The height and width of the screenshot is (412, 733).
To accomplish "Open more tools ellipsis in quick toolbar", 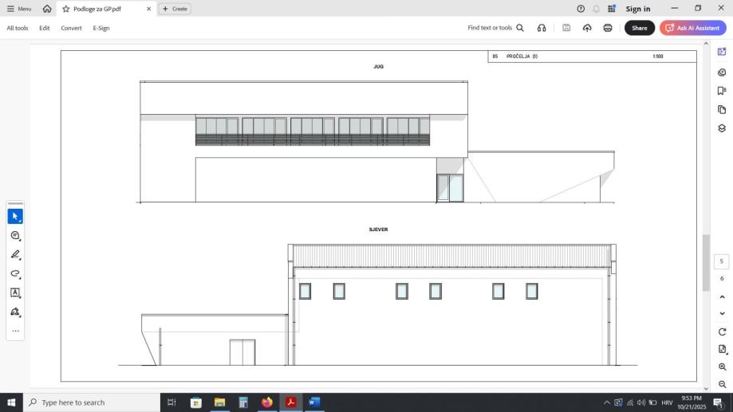I will point(15,331).
